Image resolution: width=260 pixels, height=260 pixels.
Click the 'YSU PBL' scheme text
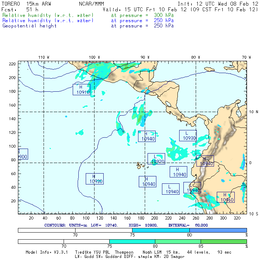point(101,252)
